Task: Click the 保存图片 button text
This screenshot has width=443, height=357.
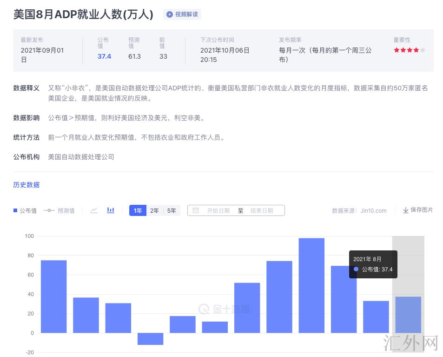Action: 422,210
